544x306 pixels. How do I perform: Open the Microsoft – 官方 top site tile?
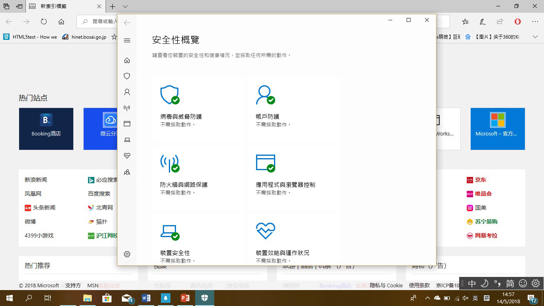click(x=498, y=129)
